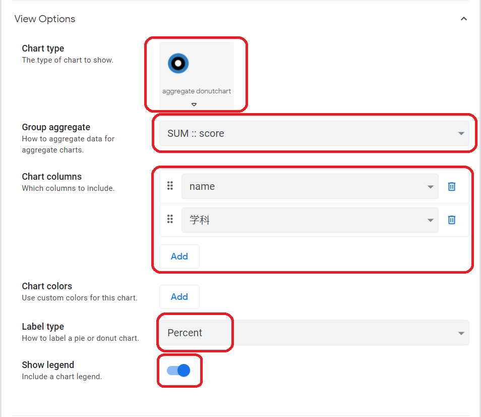481x417 pixels.
Task: Open the name chart column dropdown
Action: [x=310, y=186]
